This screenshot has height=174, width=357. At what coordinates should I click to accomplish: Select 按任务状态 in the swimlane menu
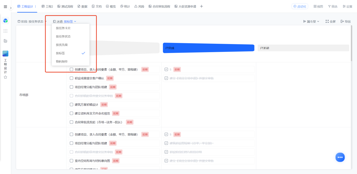[x=71, y=36]
